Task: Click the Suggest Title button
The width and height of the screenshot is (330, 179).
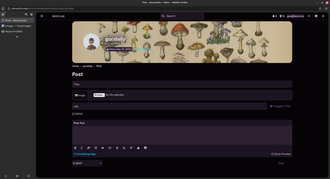Action: tap(280, 106)
